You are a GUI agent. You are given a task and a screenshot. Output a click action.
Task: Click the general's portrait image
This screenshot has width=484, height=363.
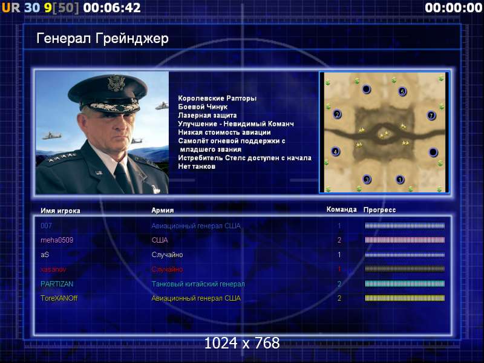coord(102,132)
